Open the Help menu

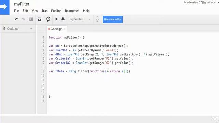(86, 11)
